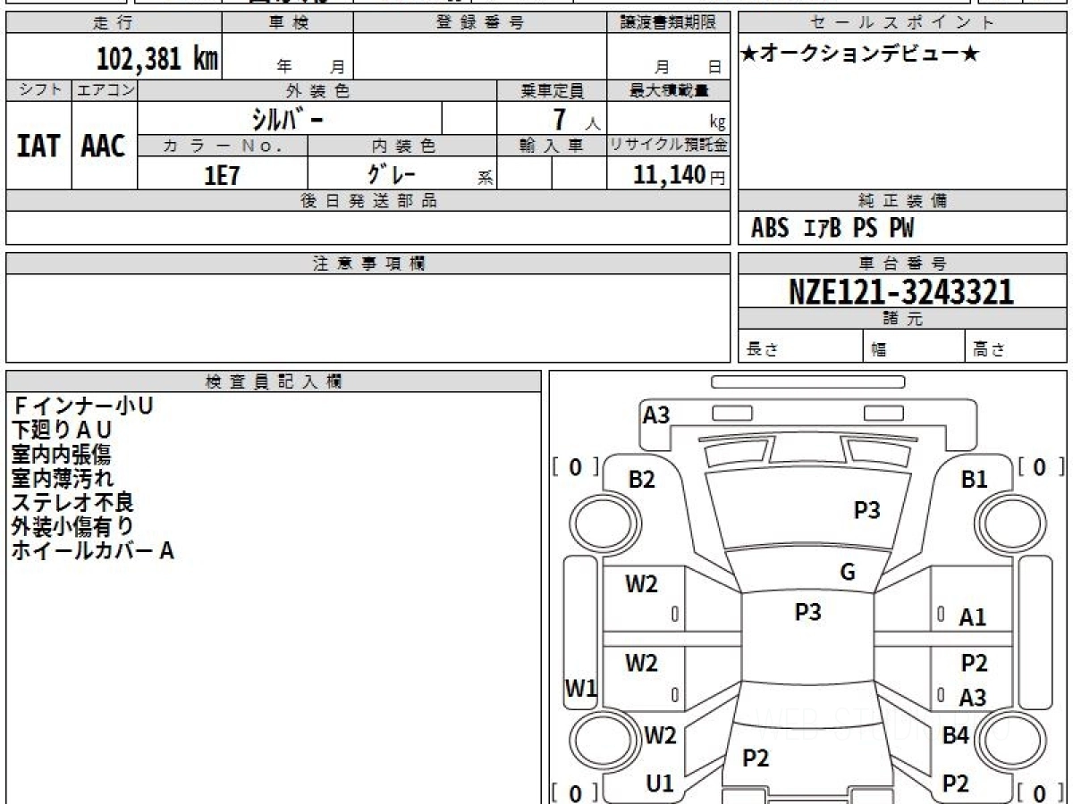Select the 検査員記入欄 header

tap(274, 381)
